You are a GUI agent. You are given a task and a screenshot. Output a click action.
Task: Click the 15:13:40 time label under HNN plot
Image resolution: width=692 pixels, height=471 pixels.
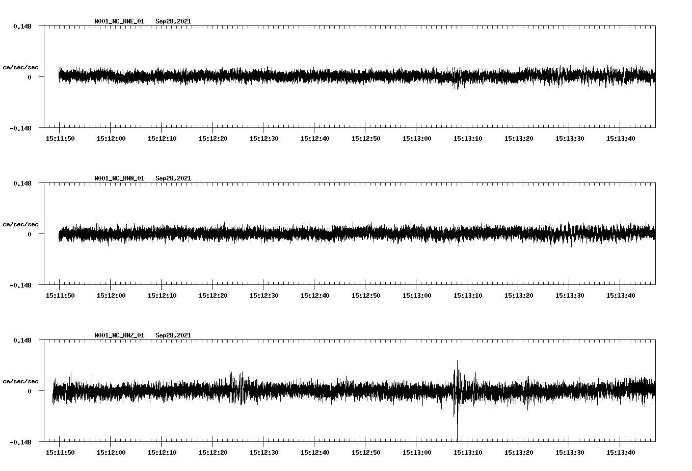pos(621,296)
